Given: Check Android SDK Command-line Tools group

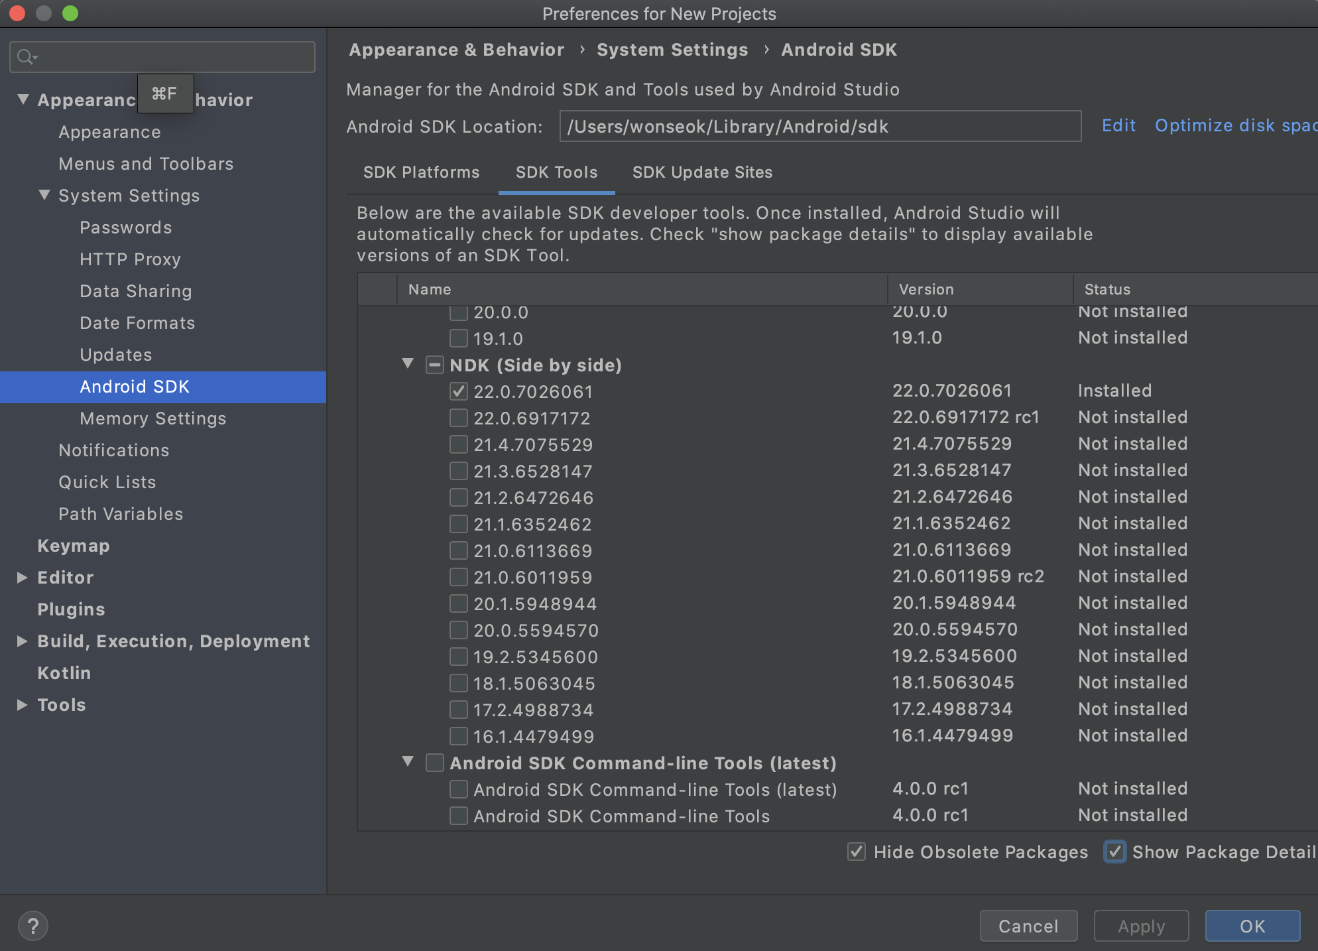Looking at the screenshot, I should pyautogui.click(x=434, y=763).
